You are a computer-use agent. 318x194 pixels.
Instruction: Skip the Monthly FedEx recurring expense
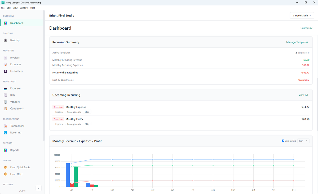[87, 124]
